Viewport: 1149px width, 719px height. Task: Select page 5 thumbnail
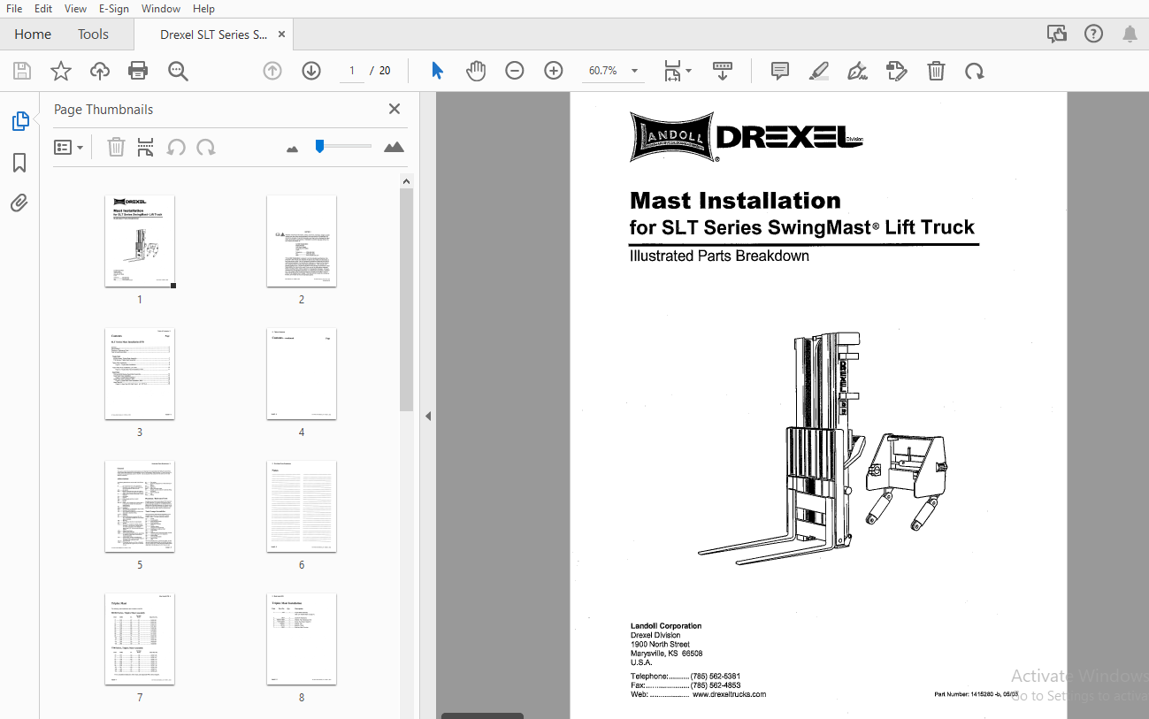pyautogui.click(x=140, y=507)
